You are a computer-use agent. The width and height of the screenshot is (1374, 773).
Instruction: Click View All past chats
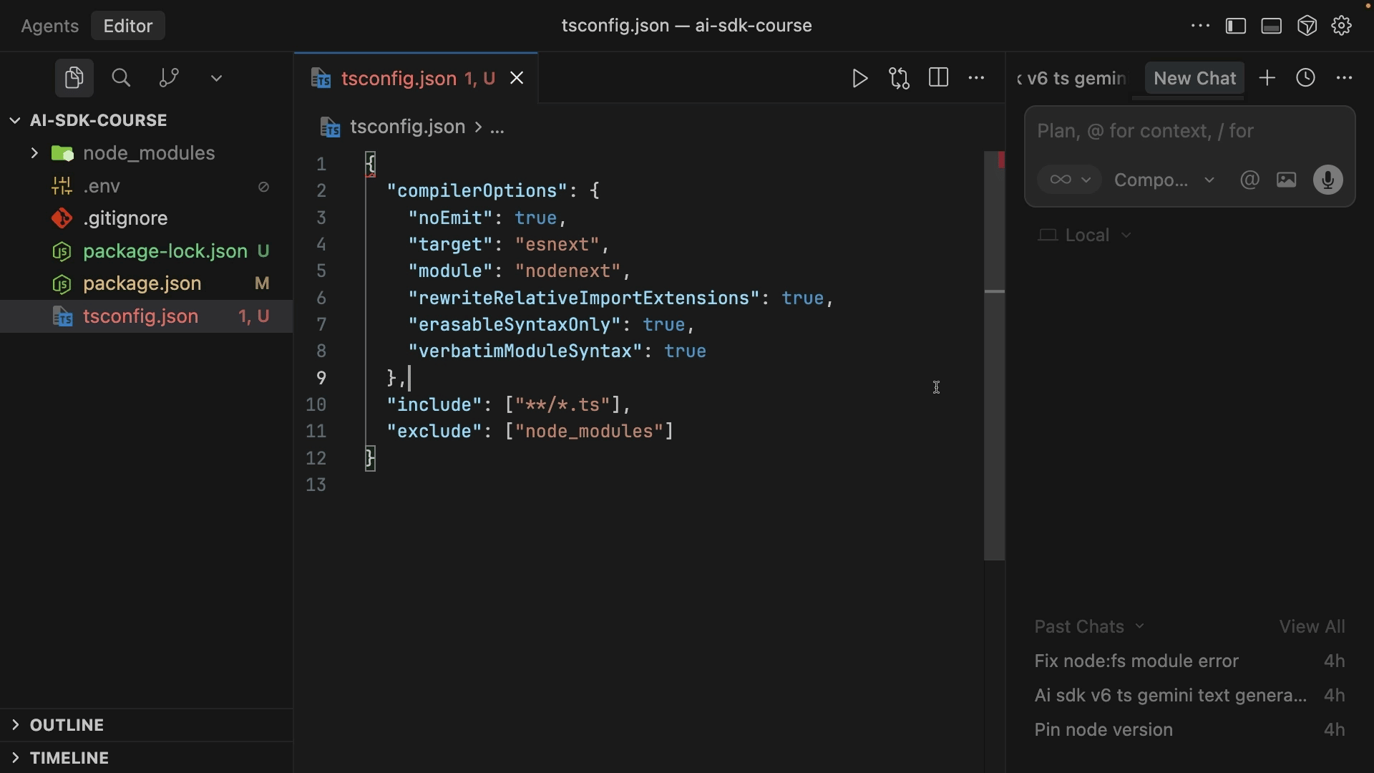pyautogui.click(x=1311, y=626)
